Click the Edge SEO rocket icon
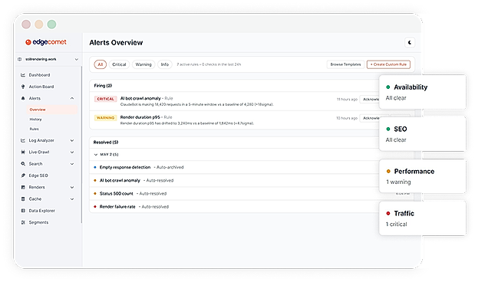485x282 pixels. [23, 175]
